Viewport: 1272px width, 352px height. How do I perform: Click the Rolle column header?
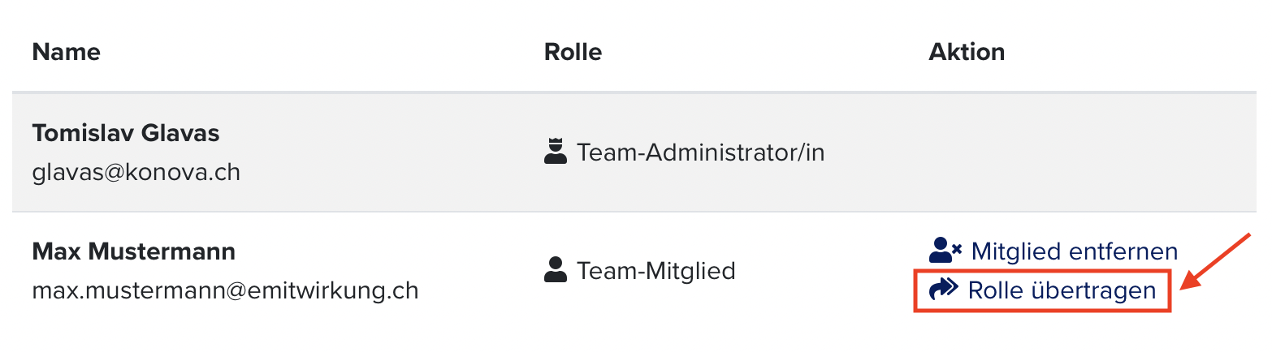point(573,53)
